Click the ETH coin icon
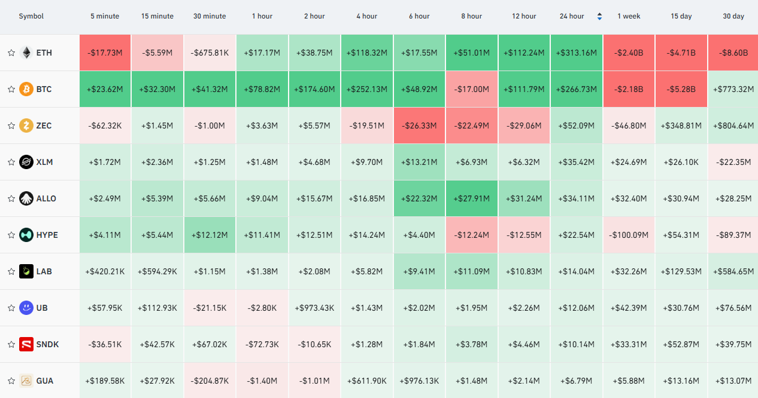This screenshot has width=758, height=398. [x=26, y=53]
